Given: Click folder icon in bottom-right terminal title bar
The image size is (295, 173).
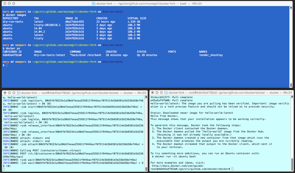Looking at the screenshot, I should 166,93.
